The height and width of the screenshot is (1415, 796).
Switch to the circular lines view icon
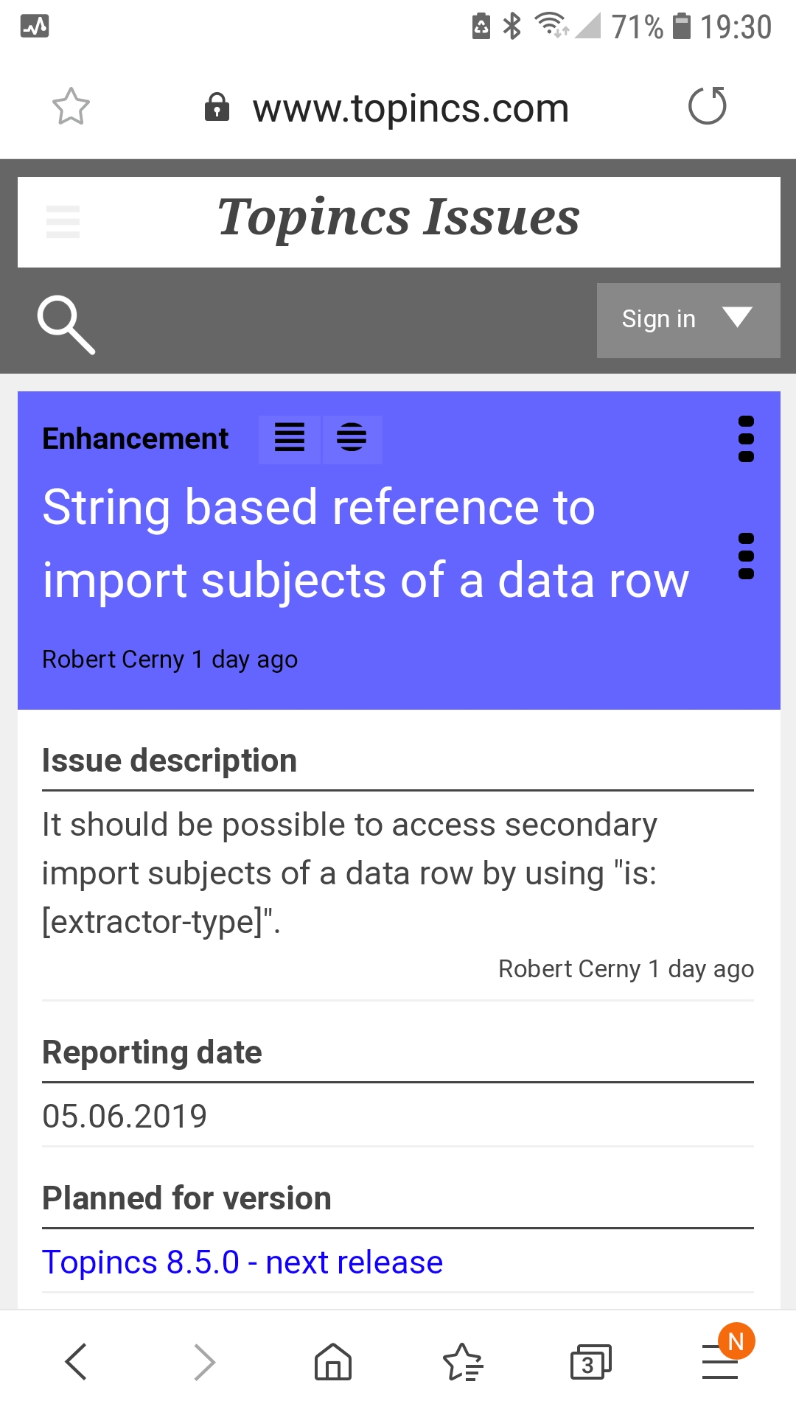(352, 438)
